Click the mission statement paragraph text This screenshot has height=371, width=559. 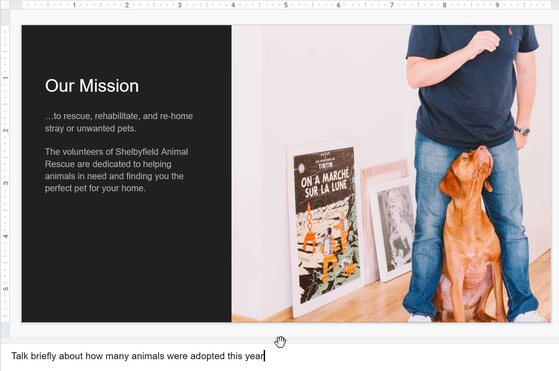point(118,122)
